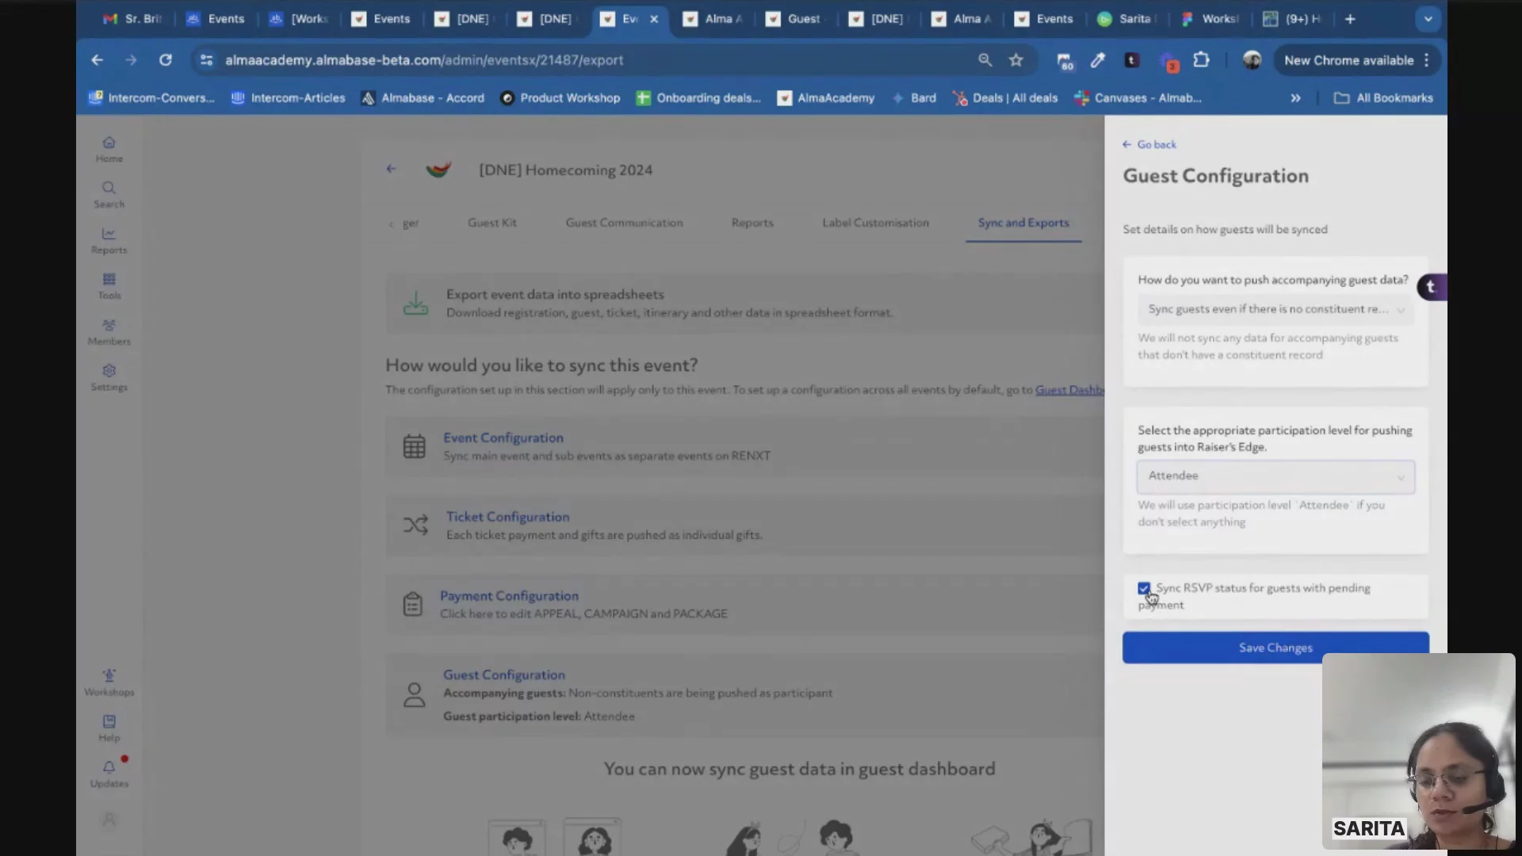Expand accompanying guest data sync dropdown
Screen dimensions: 1522x856
point(1275,309)
